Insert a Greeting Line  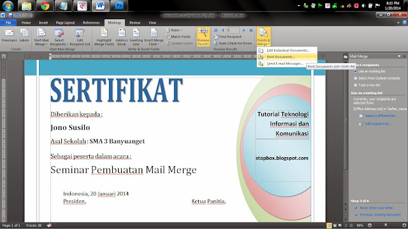(136, 37)
